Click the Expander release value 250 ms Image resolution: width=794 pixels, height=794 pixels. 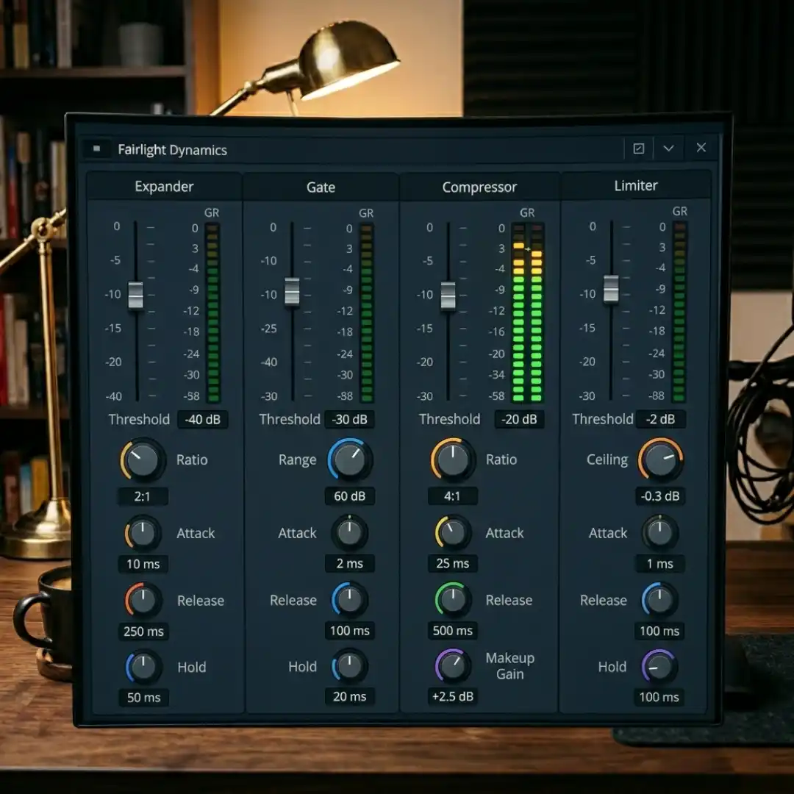144,632
